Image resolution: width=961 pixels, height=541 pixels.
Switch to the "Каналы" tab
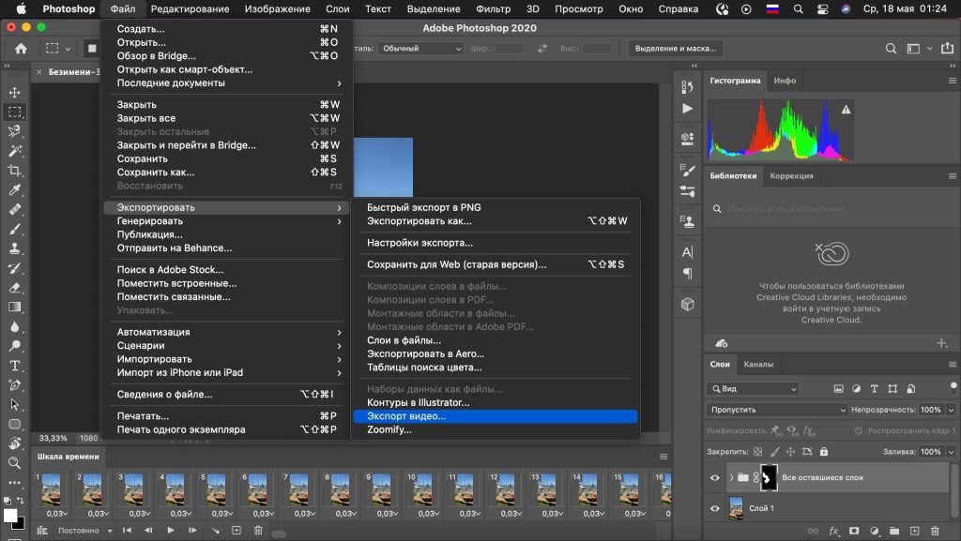[758, 364]
